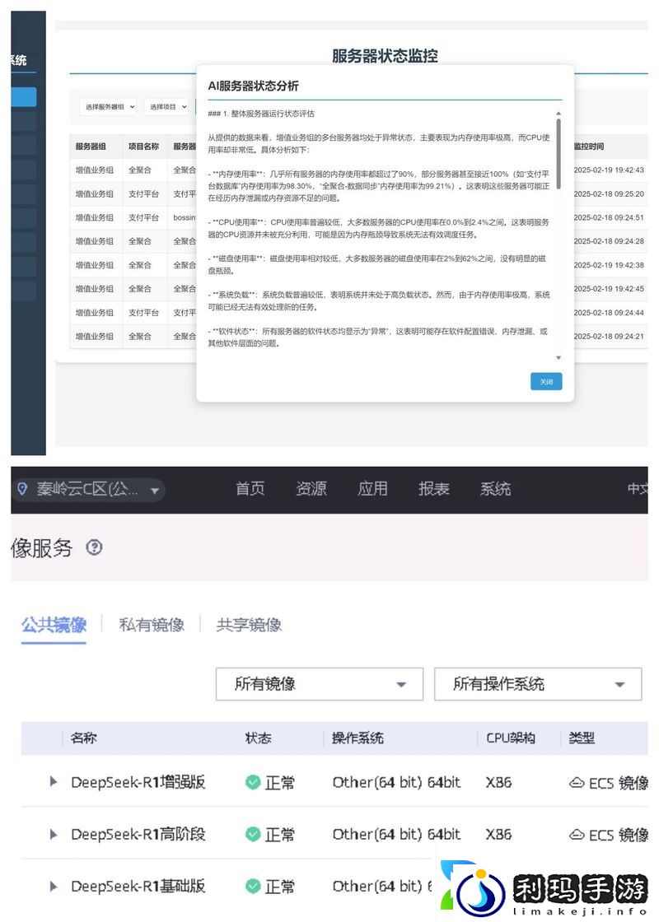This screenshot has height=922, width=659.
Task: Click the help question-mark icon next to 像服务
Action: 94,548
